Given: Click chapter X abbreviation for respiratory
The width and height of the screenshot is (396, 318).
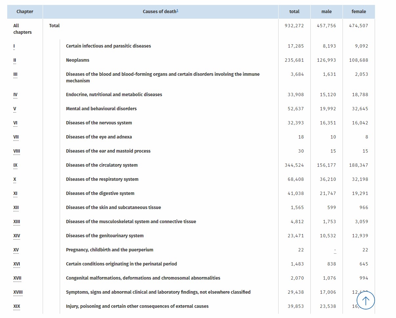Looking at the screenshot, I should click(x=14, y=179).
